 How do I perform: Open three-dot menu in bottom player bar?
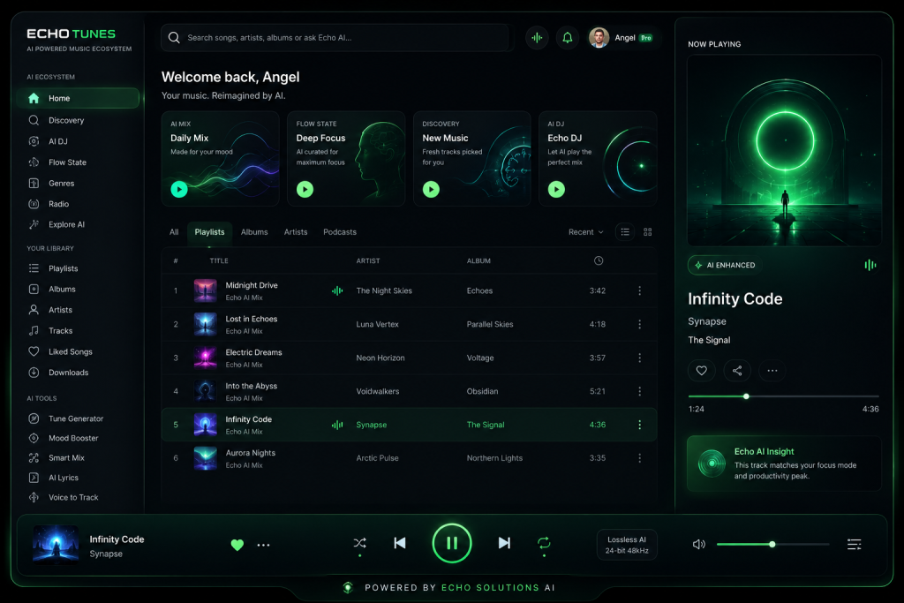point(263,545)
